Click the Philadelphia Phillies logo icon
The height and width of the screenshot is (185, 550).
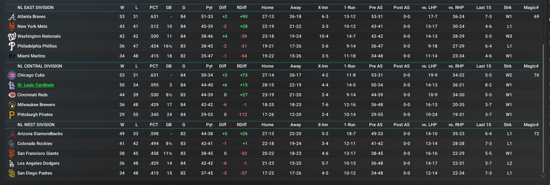tap(12, 46)
